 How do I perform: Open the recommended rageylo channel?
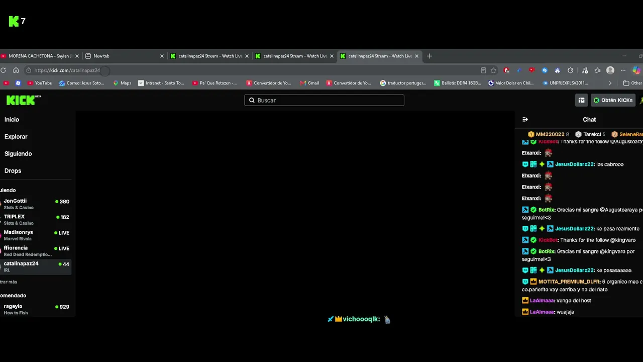coord(35,309)
